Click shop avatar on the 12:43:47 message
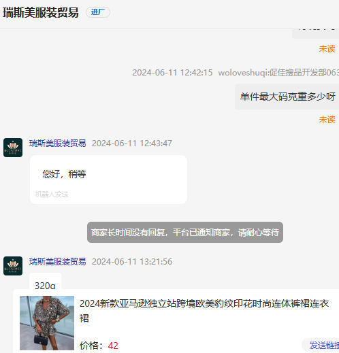 (x=13, y=148)
